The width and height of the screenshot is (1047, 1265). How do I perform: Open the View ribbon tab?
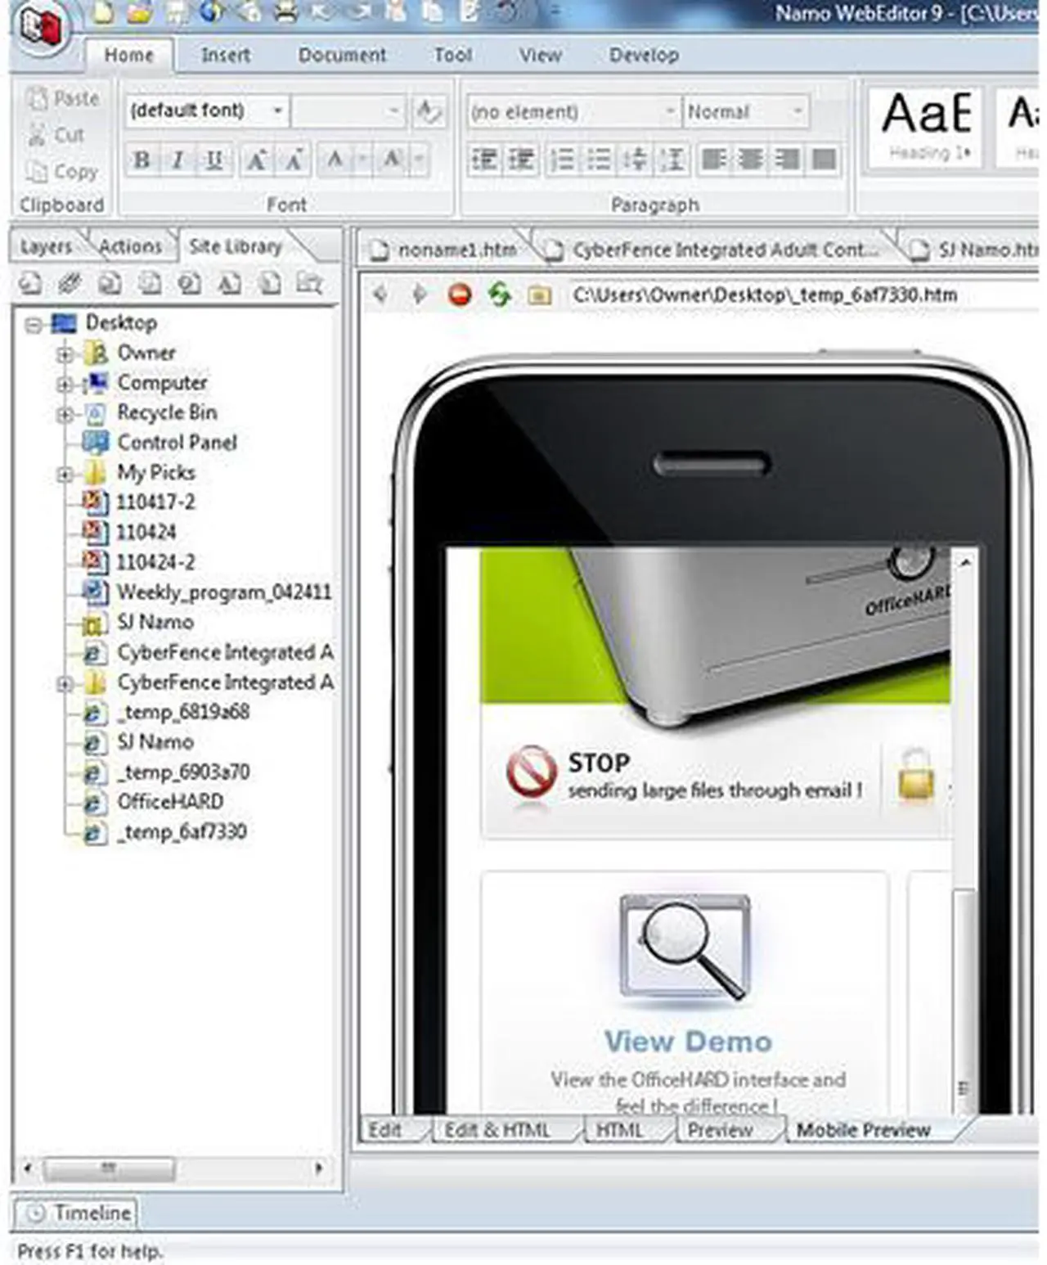click(540, 56)
